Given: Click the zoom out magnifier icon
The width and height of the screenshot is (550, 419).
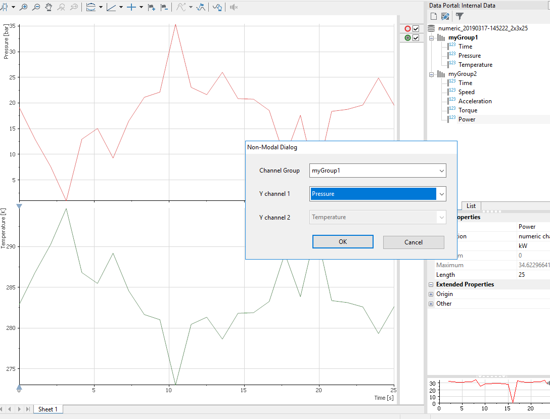Looking at the screenshot, I should point(36,7).
